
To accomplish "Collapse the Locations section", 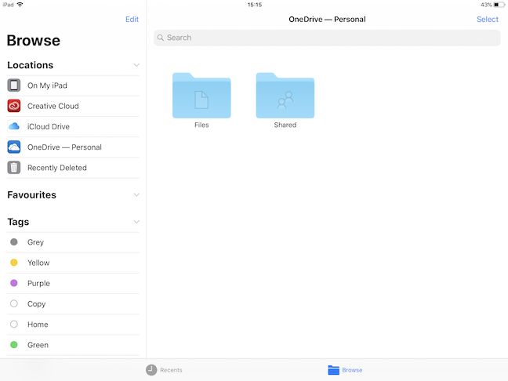I will pyautogui.click(x=136, y=65).
